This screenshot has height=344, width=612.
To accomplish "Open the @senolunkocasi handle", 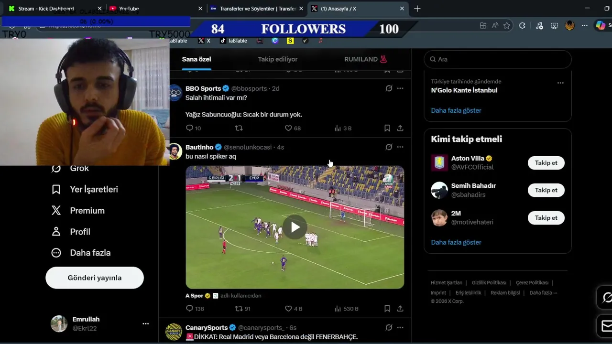I will [x=247, y=147].
